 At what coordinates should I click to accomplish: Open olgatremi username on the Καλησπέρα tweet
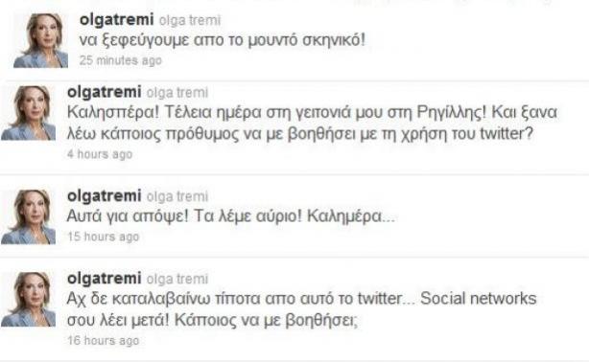104,92
